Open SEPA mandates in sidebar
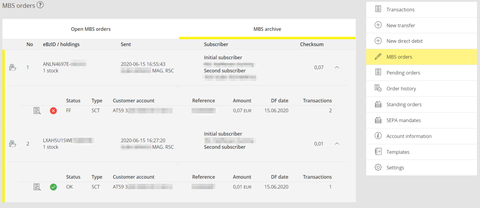480x208 pixels. [x=403, y=120]
